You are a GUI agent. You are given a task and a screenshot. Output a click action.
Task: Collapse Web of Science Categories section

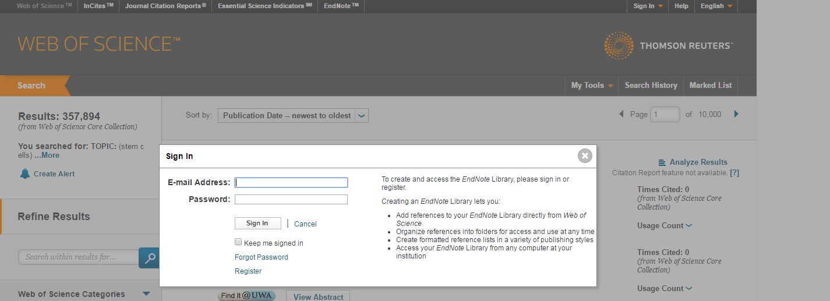point(146,294)
